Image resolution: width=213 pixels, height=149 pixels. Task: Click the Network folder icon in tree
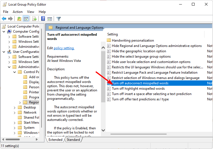(20, 112)
